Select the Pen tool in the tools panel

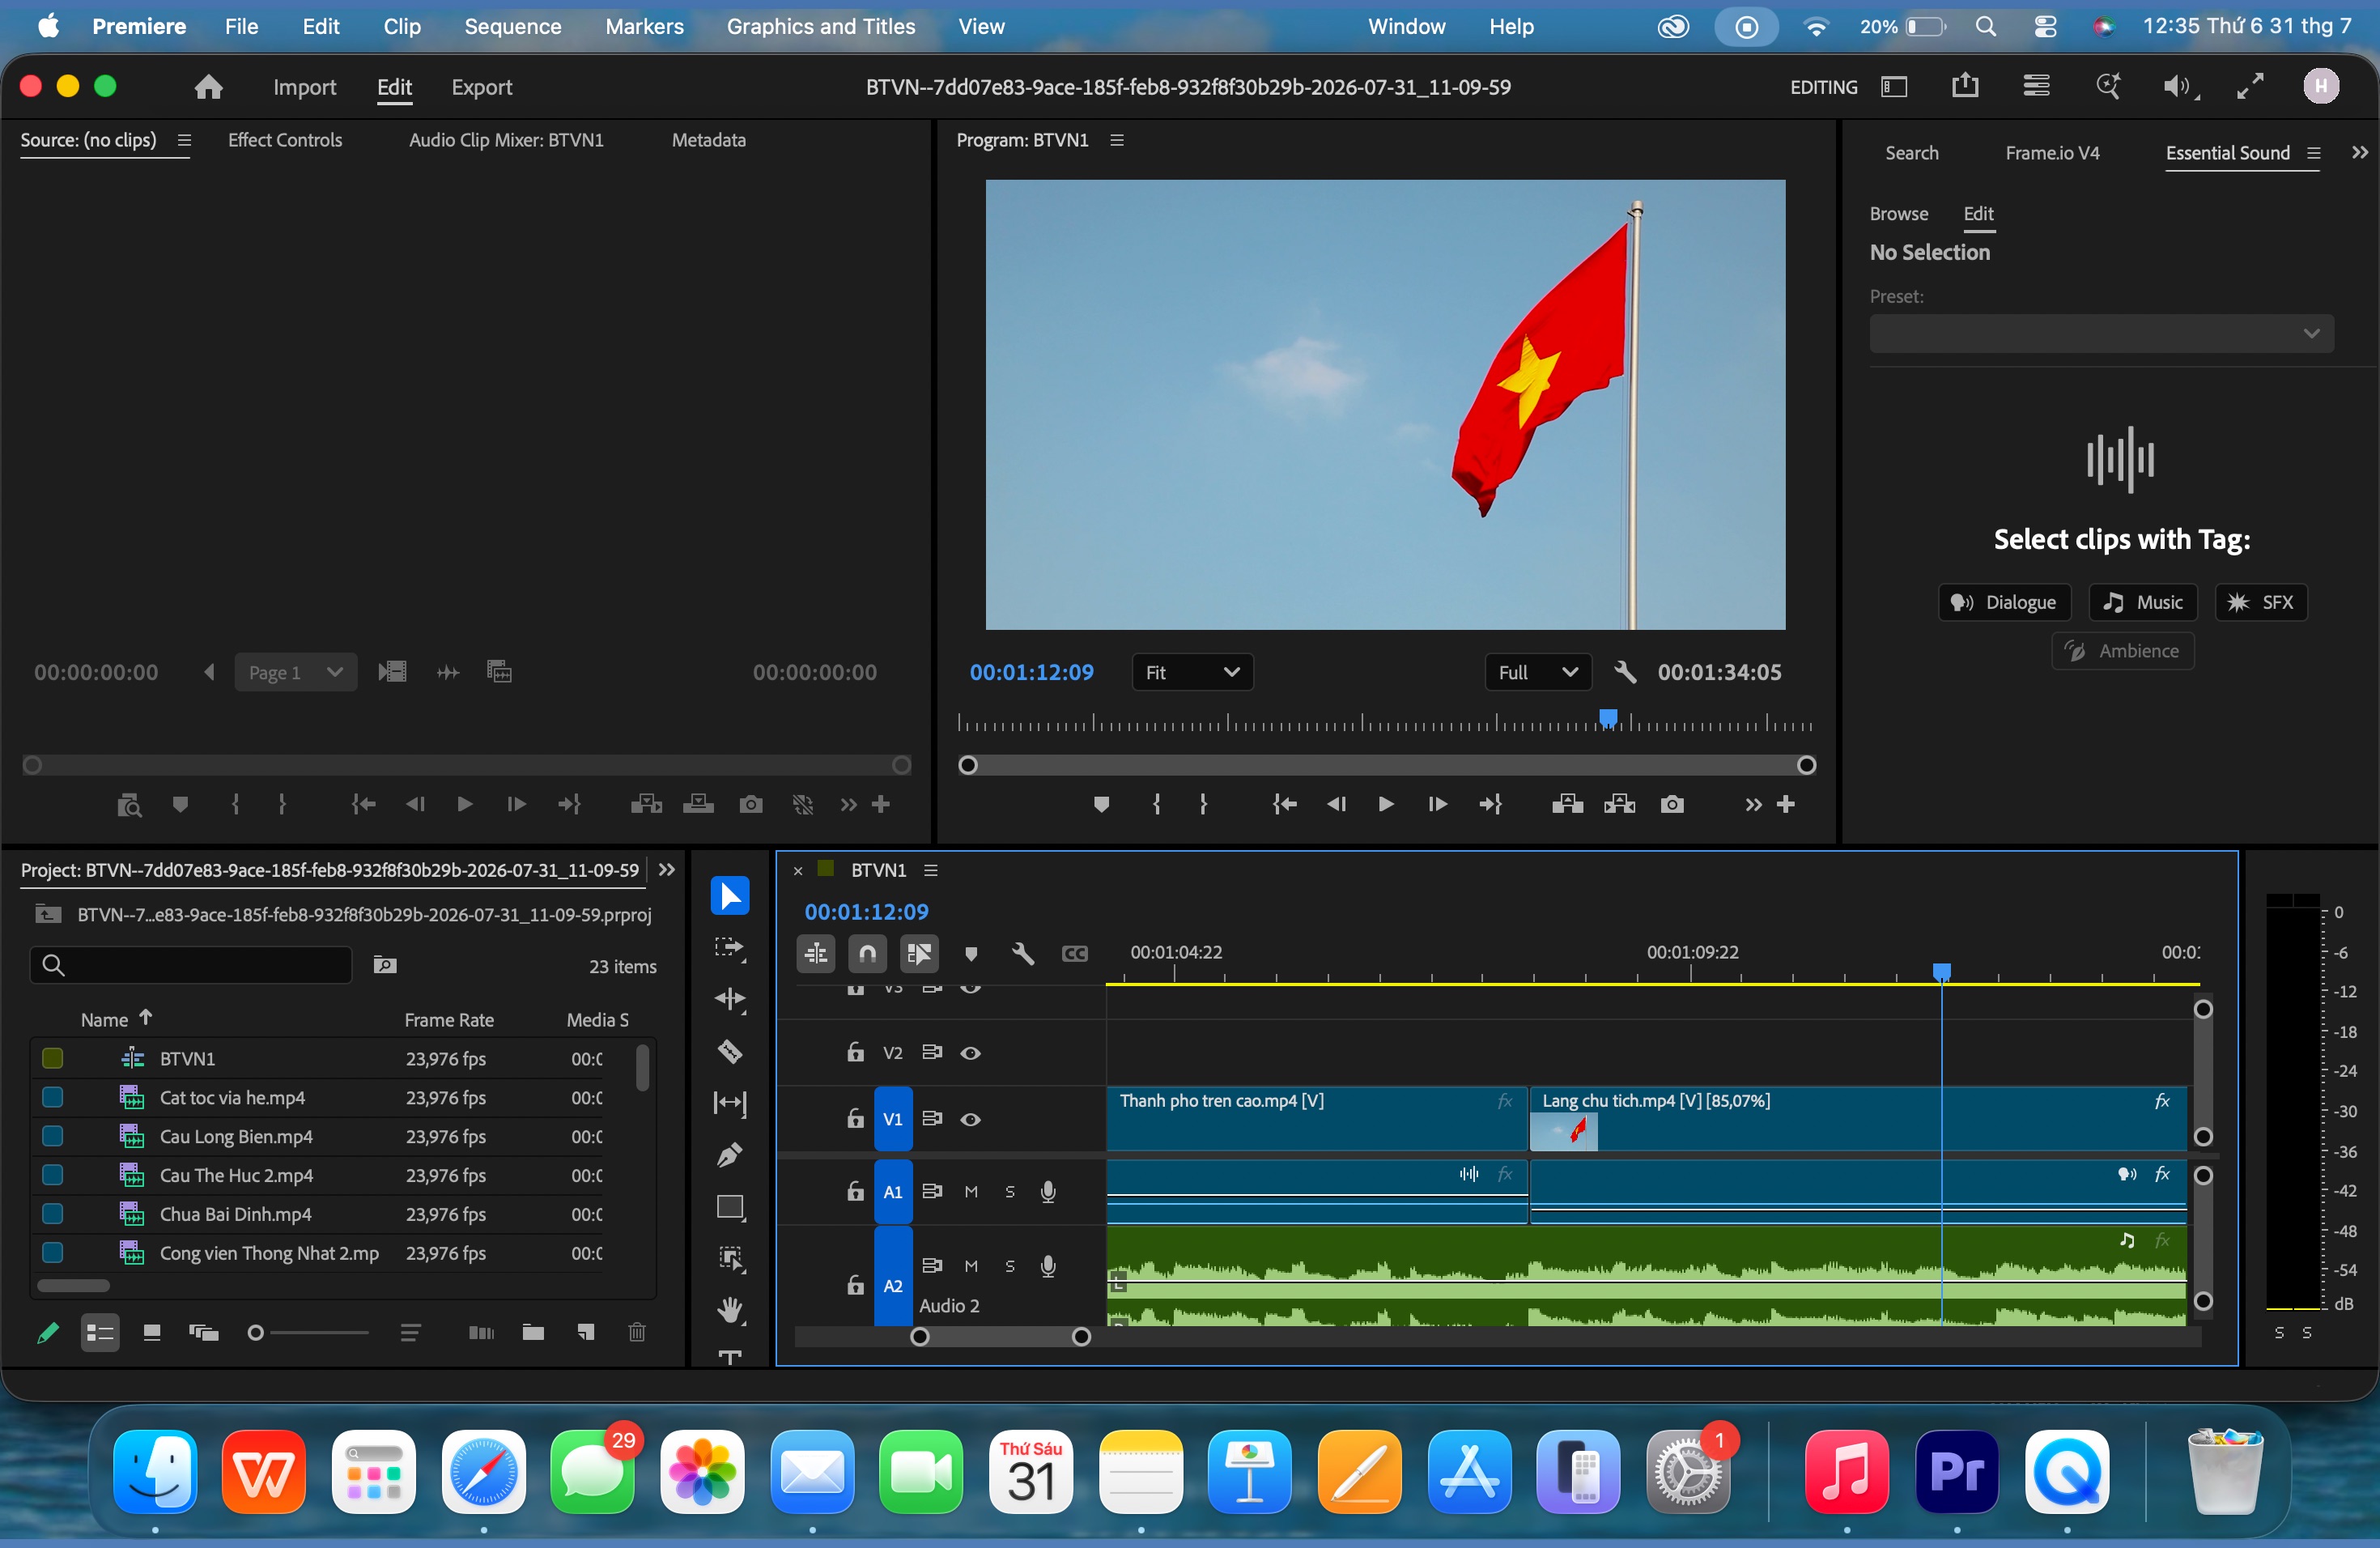click(730, 1155)
